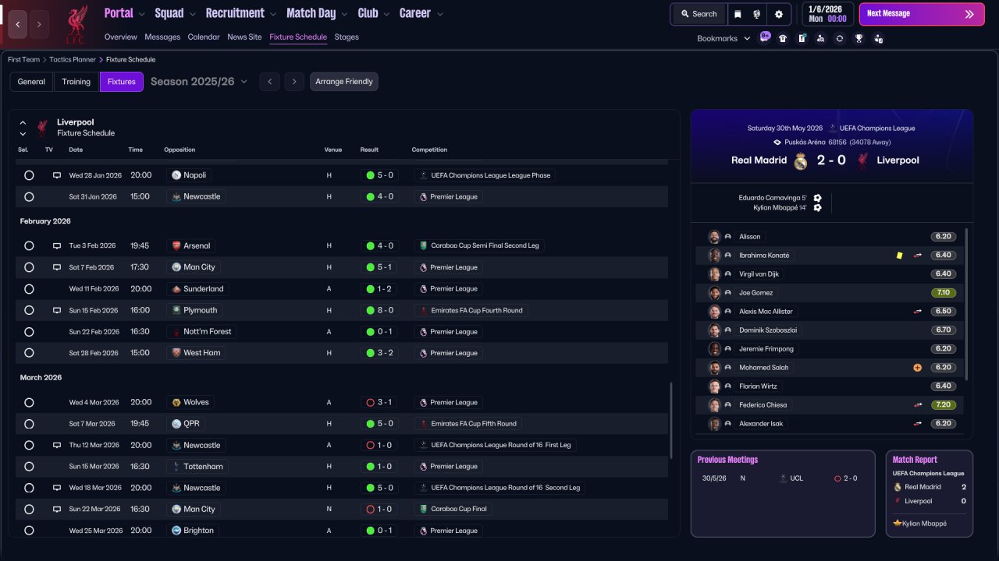Switch to the Training tab
Image resolution: width=999 pixels, height=561 pixels.
coord(76,82)
